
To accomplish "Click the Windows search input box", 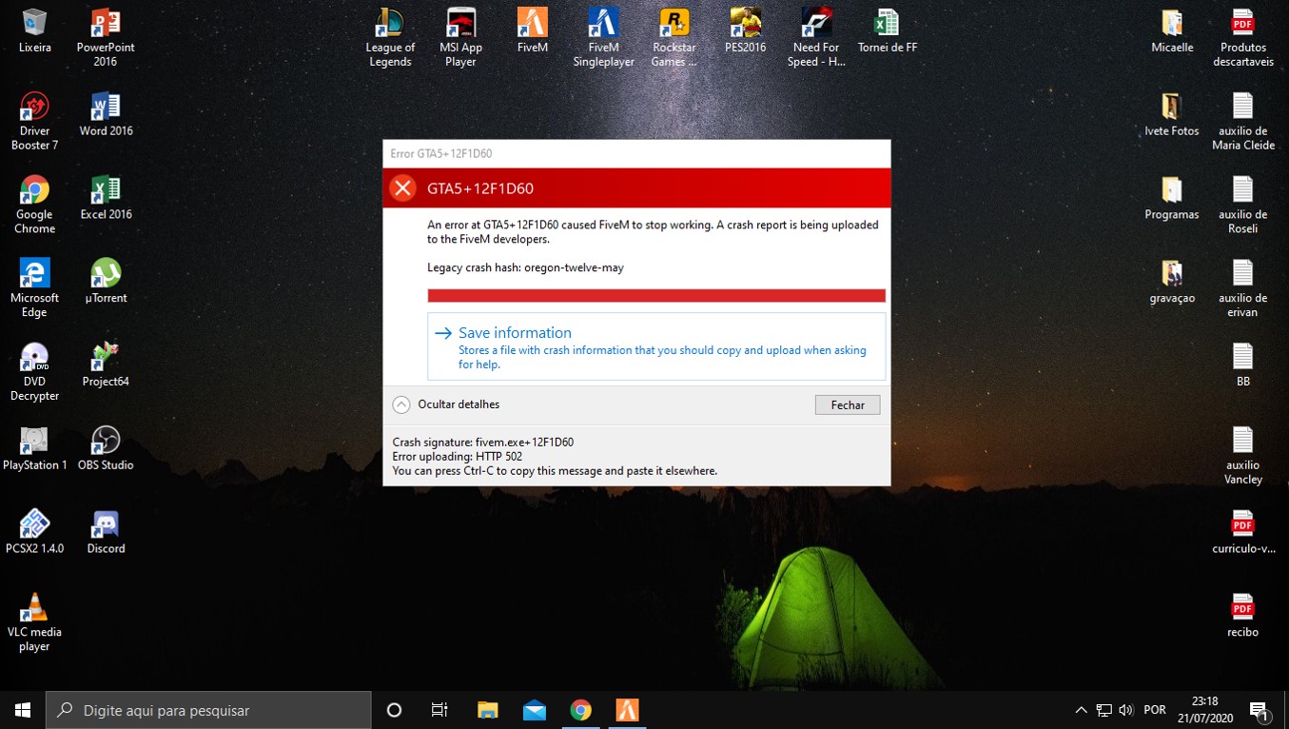I will [x=209, y=710].
